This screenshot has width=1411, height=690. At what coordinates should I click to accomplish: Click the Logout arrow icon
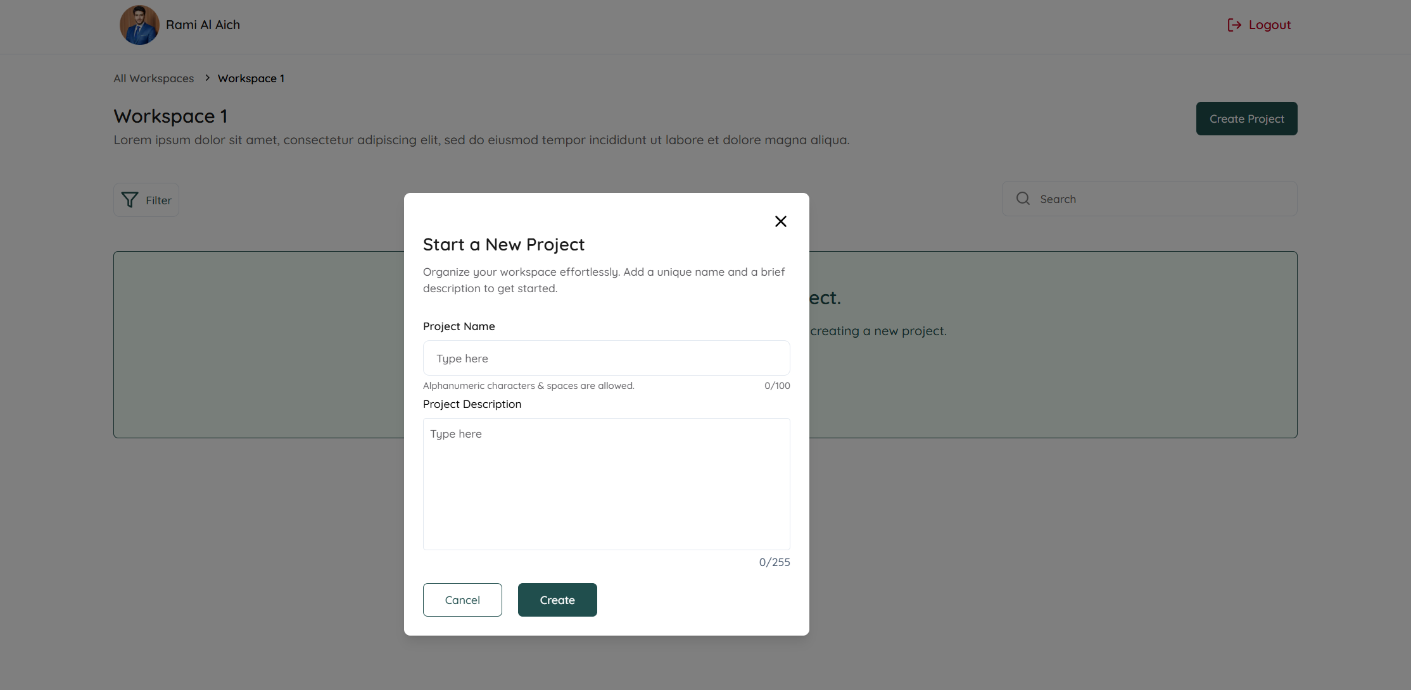[x=1234, y=25]
